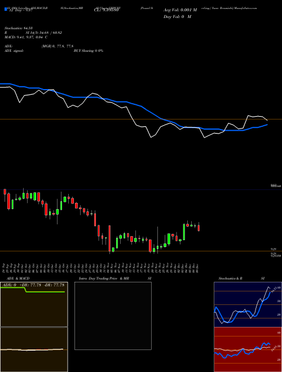Screen dimensions: 282x372
Task: Open the blue-background Stochastics chart panel
Action: pyautogui.click(x=248, y=304)
